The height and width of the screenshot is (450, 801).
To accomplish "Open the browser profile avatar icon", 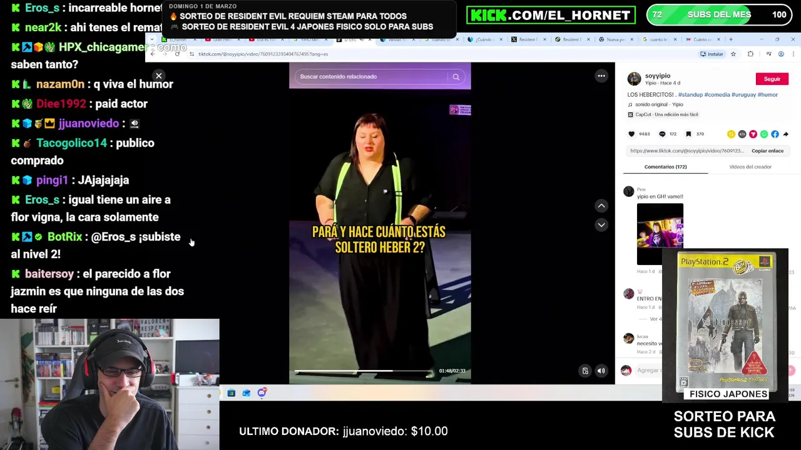I will [x=781, y=54].
